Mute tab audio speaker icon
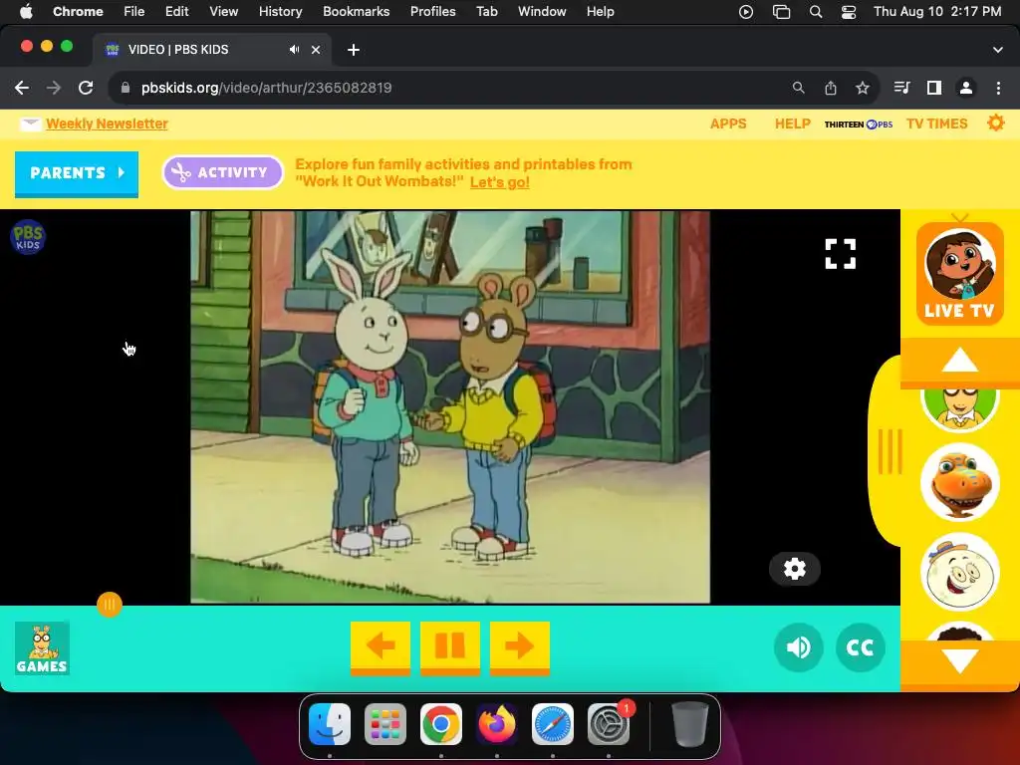Screen dimensions: 1020x765 pos(294,50)
